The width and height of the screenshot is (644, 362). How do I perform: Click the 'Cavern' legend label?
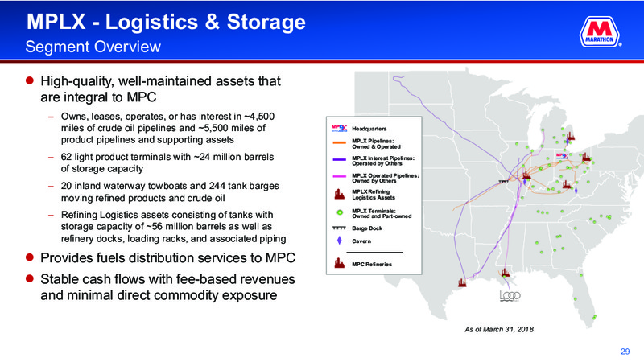(361, 241)
